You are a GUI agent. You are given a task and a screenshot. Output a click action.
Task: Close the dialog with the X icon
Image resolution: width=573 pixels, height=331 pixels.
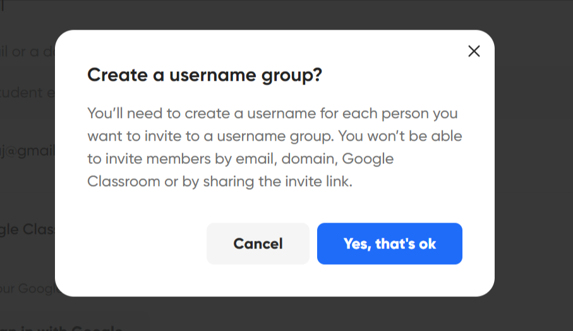pos(474,51)
